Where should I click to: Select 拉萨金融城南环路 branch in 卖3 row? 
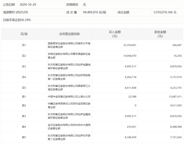click(69, 116)
